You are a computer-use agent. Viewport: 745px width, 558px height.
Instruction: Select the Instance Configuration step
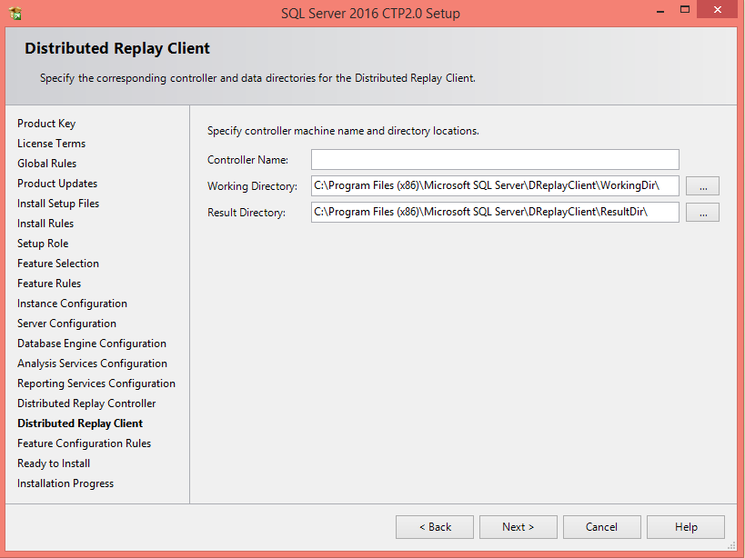coord(72,304)
